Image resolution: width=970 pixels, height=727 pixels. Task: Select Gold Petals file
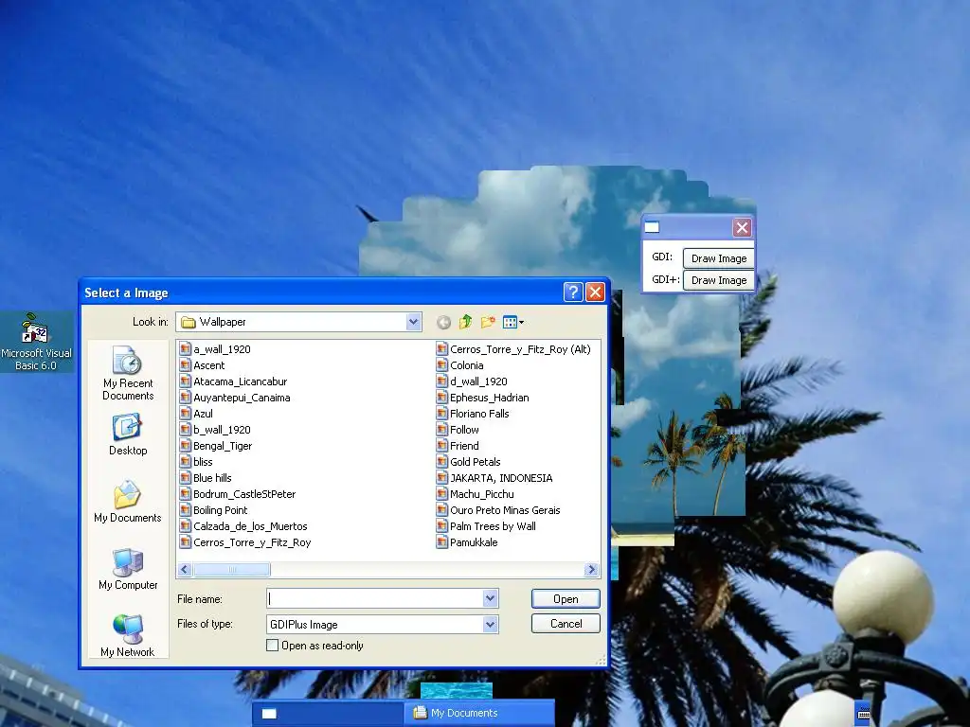[468, 462]
